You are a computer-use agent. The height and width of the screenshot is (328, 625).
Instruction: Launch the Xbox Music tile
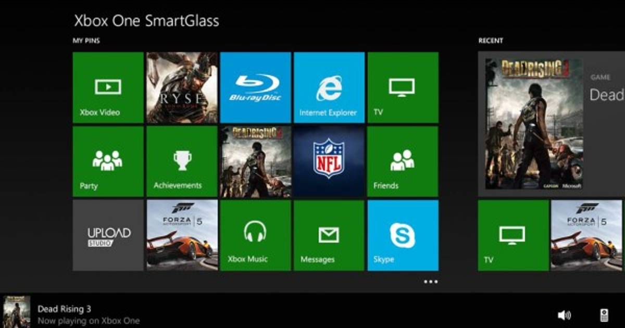[x=255, y=235]
